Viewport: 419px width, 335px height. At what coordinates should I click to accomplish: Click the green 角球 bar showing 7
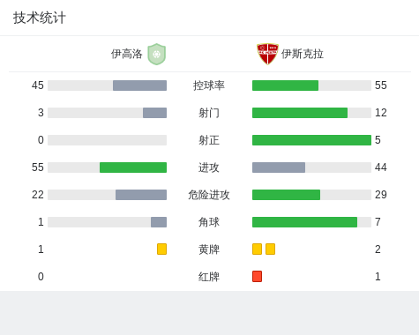(304, 222)
